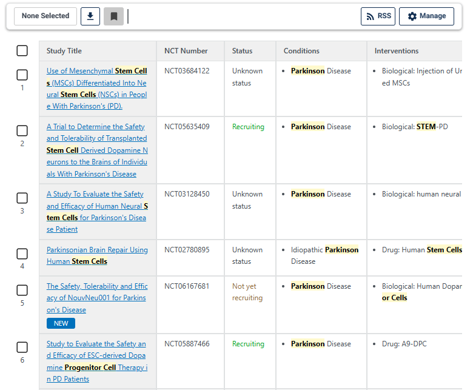Click the NEW badge on NouvNeu001 study
Image resolution: width=473 pixels, height=390 pixels.
click(x=61, y=323)
